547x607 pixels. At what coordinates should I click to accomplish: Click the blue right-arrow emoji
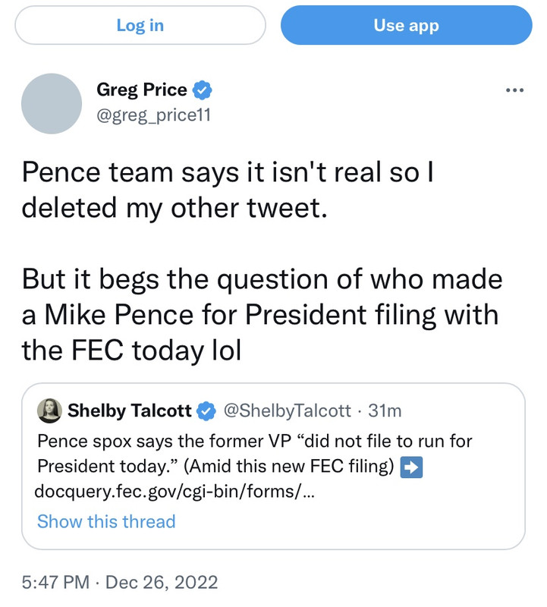click(410, 468)
